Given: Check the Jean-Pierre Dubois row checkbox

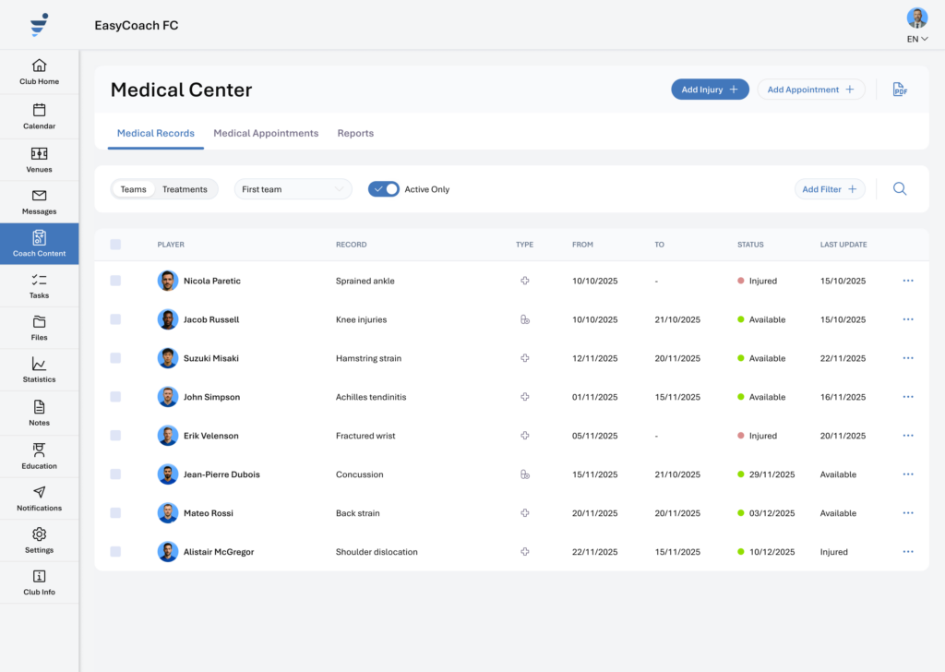Looking at the screenshot, I should click(115, 474).
